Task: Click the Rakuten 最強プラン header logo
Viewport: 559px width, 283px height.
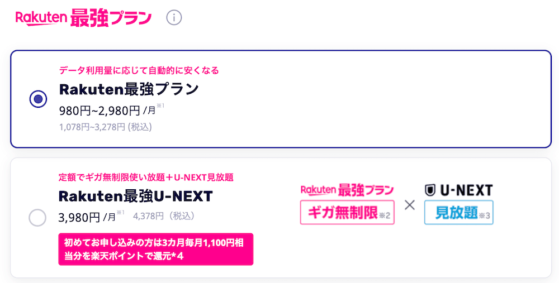Action: click(84, 17)
